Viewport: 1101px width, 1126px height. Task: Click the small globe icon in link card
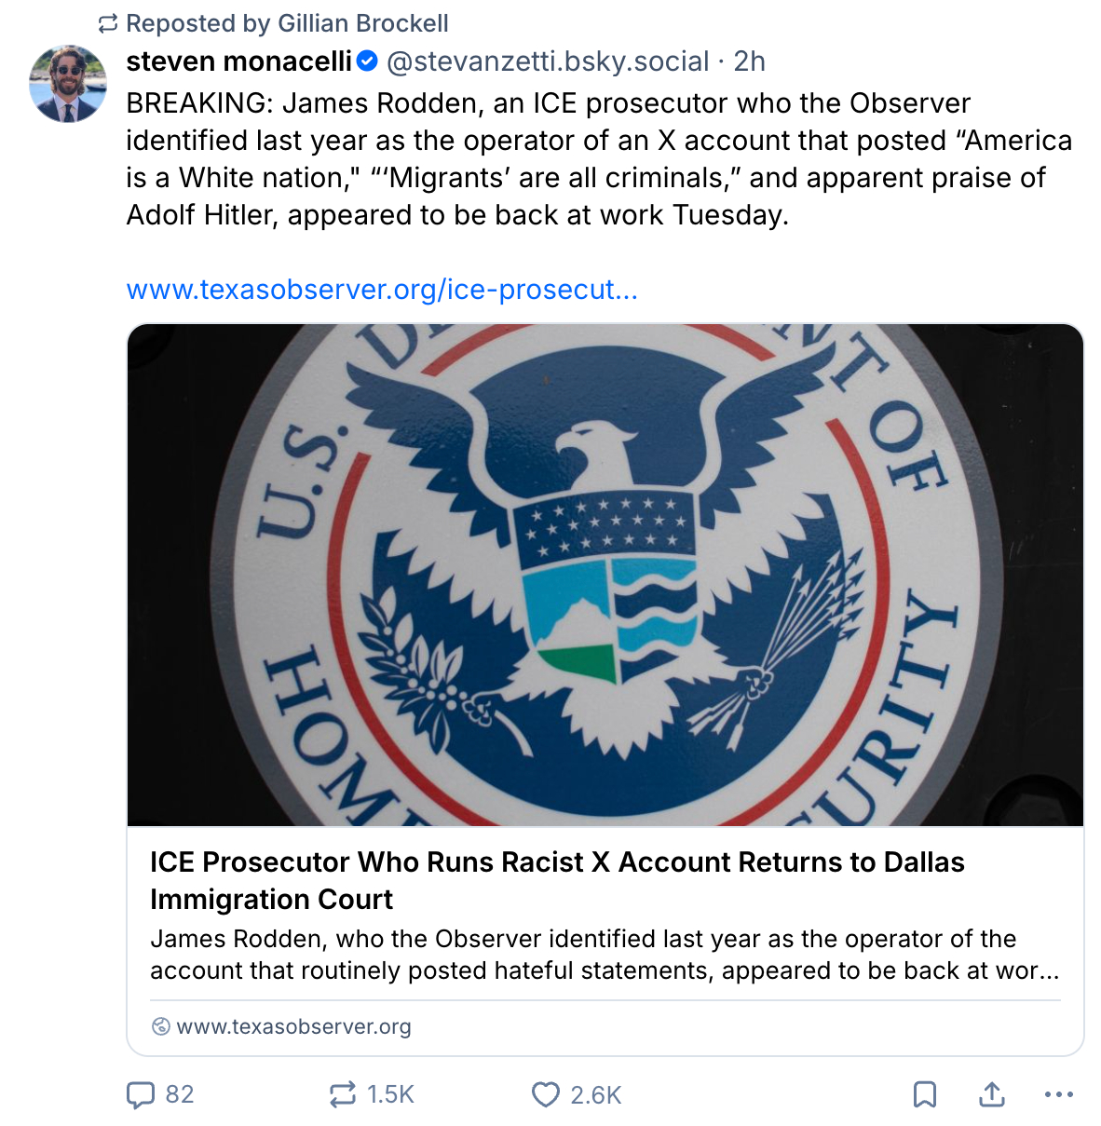(160, 1026)
